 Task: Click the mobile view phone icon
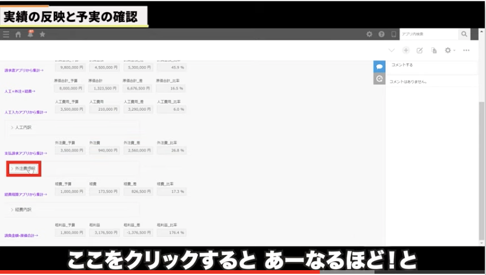click(393, 35)
